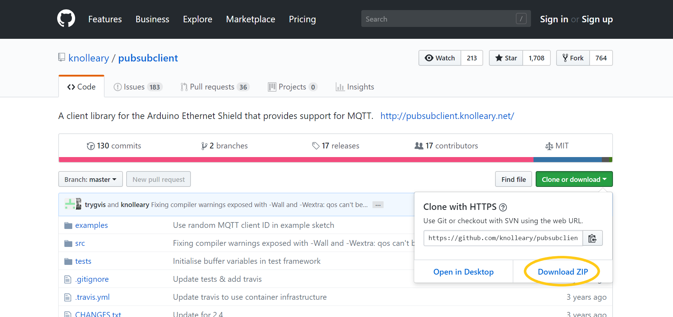673x317 pixels.
Task: Click the src folder icon
Action: [x=68, y=243]
